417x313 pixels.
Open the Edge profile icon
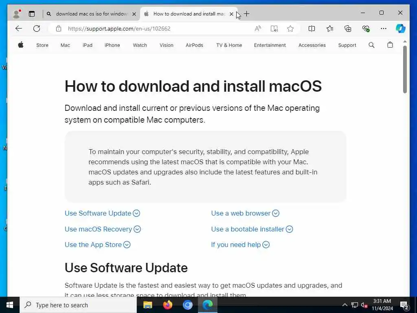coord(17,14)
